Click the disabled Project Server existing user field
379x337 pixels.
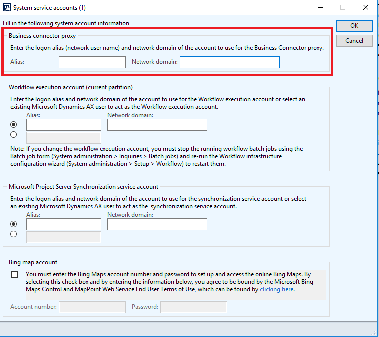[64, 237]
